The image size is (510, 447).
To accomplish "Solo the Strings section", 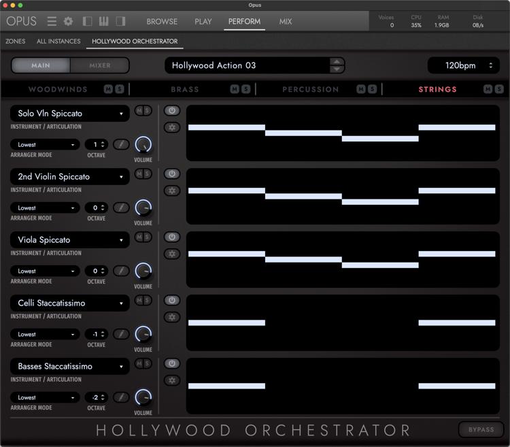I will pyautogui.click(x=499, y=89).
